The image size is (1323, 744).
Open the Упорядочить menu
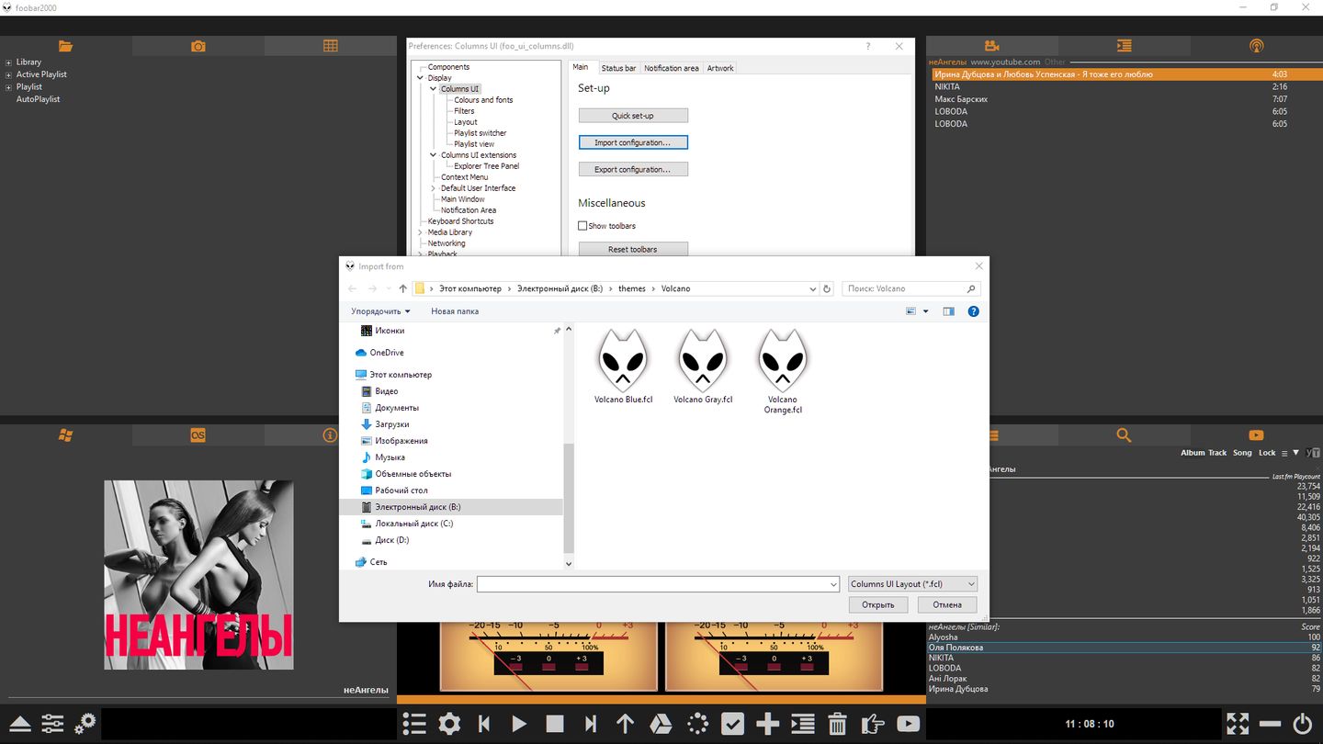tap(380, 311)
